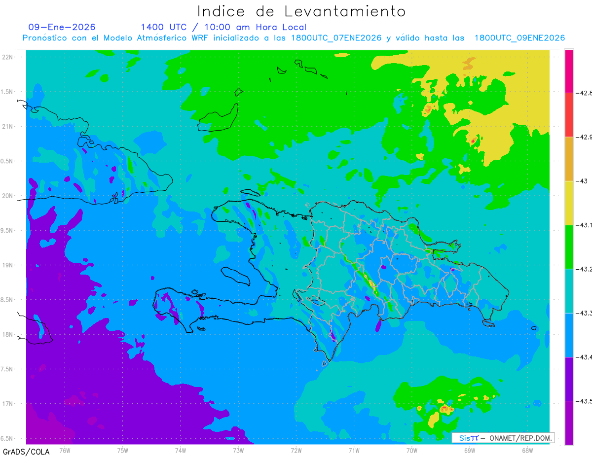Click the red legend color swatch
This screenshot has width=592, height=457.
pos(569,115)
